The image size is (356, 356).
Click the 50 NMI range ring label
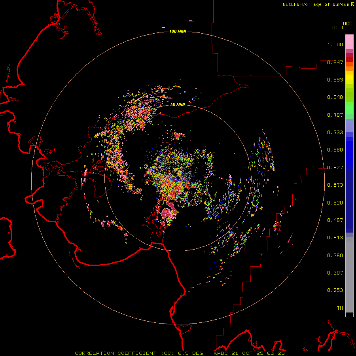(178, 104)
